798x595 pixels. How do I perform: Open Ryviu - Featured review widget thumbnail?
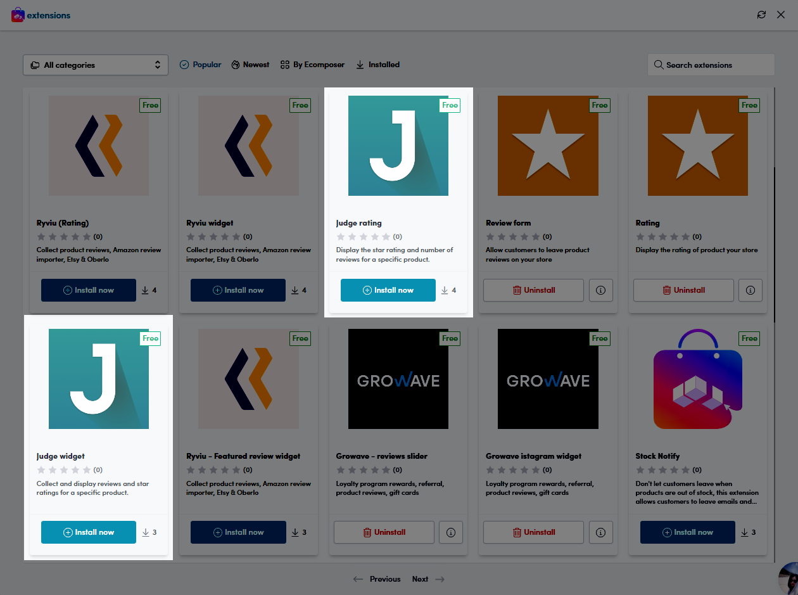pos(248,379)
